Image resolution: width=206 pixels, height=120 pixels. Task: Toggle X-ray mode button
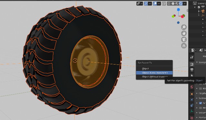(x=164, y=4)
